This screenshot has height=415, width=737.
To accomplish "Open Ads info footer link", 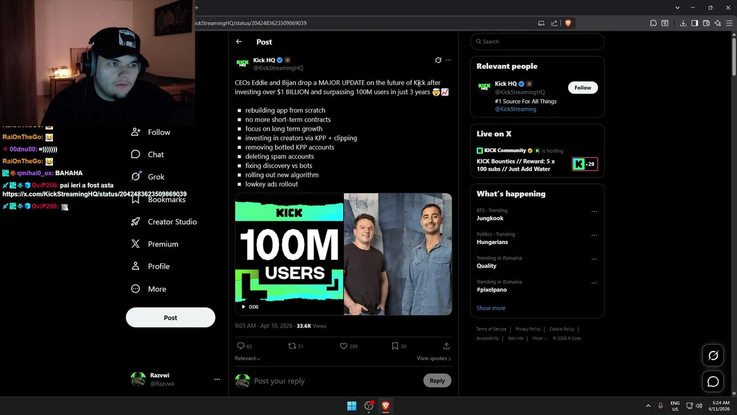I will click(x=515, y=338).
